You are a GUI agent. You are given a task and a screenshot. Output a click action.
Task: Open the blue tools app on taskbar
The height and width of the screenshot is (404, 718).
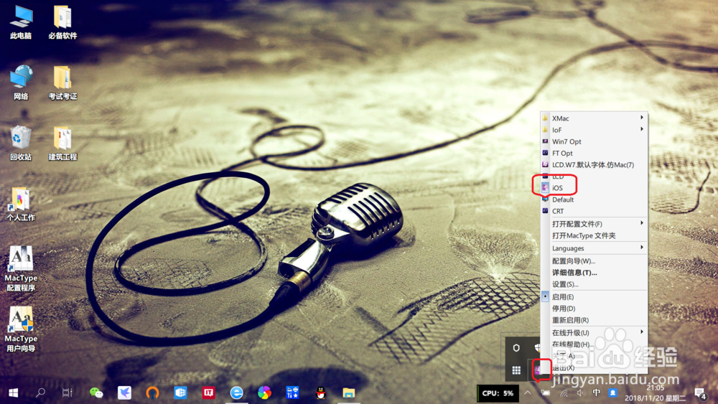(292, 393)
